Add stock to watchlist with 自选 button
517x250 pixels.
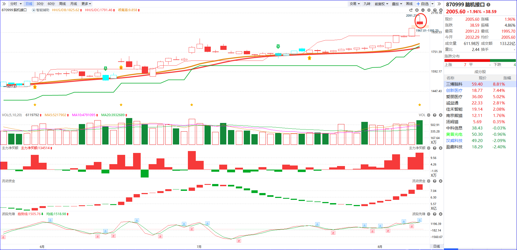click(423, 4)
